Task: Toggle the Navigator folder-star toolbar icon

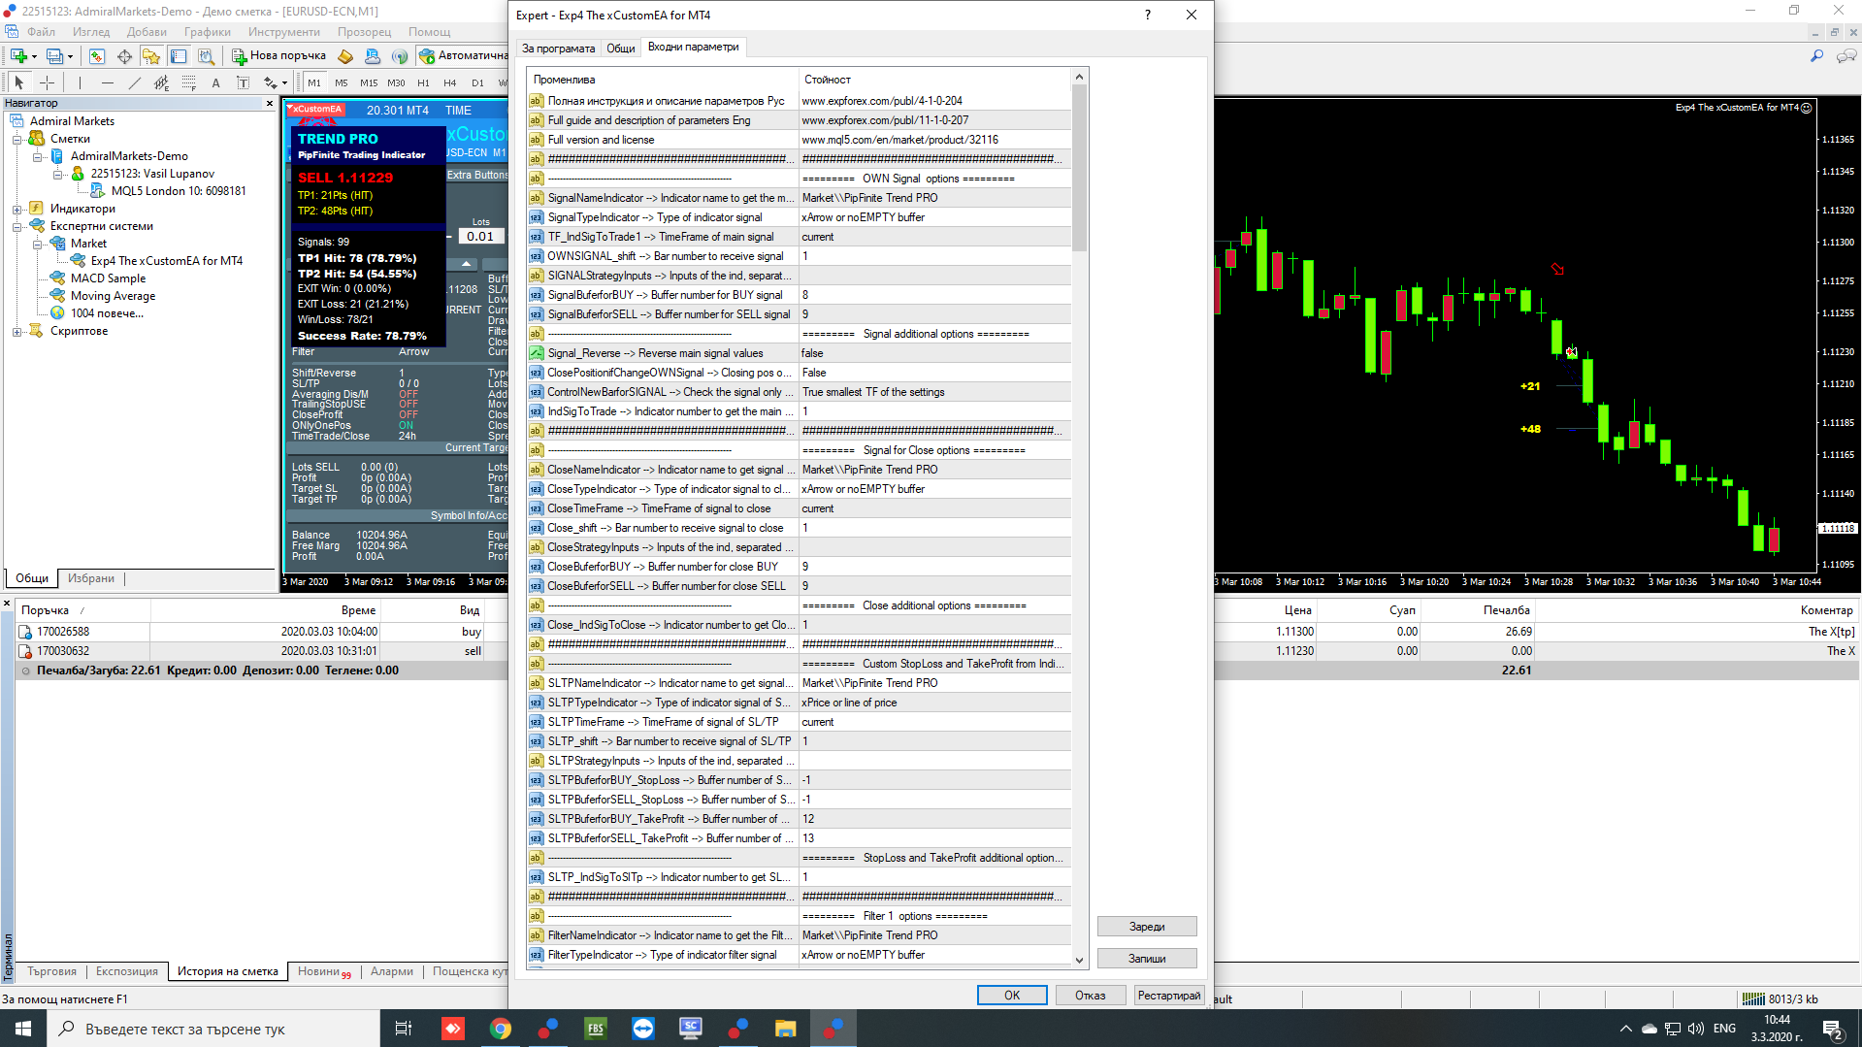Action: point(151,56)
